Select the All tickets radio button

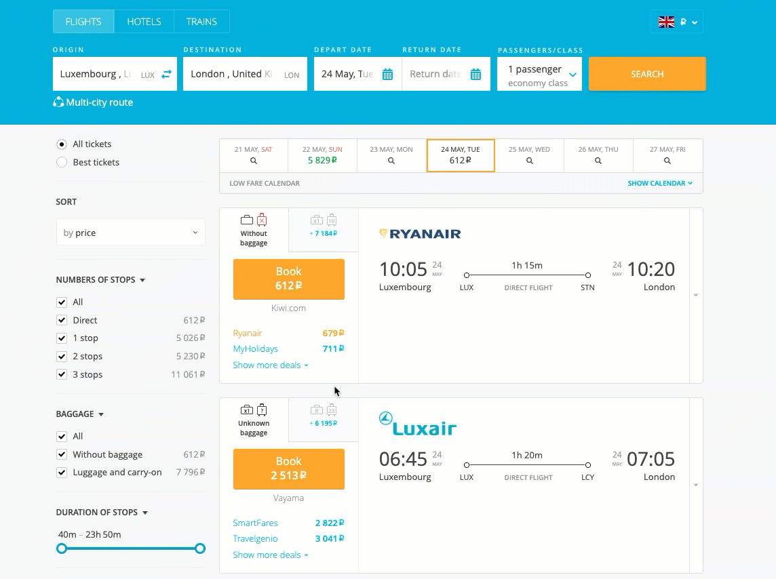pyautogui.click(x=61, y=144)
